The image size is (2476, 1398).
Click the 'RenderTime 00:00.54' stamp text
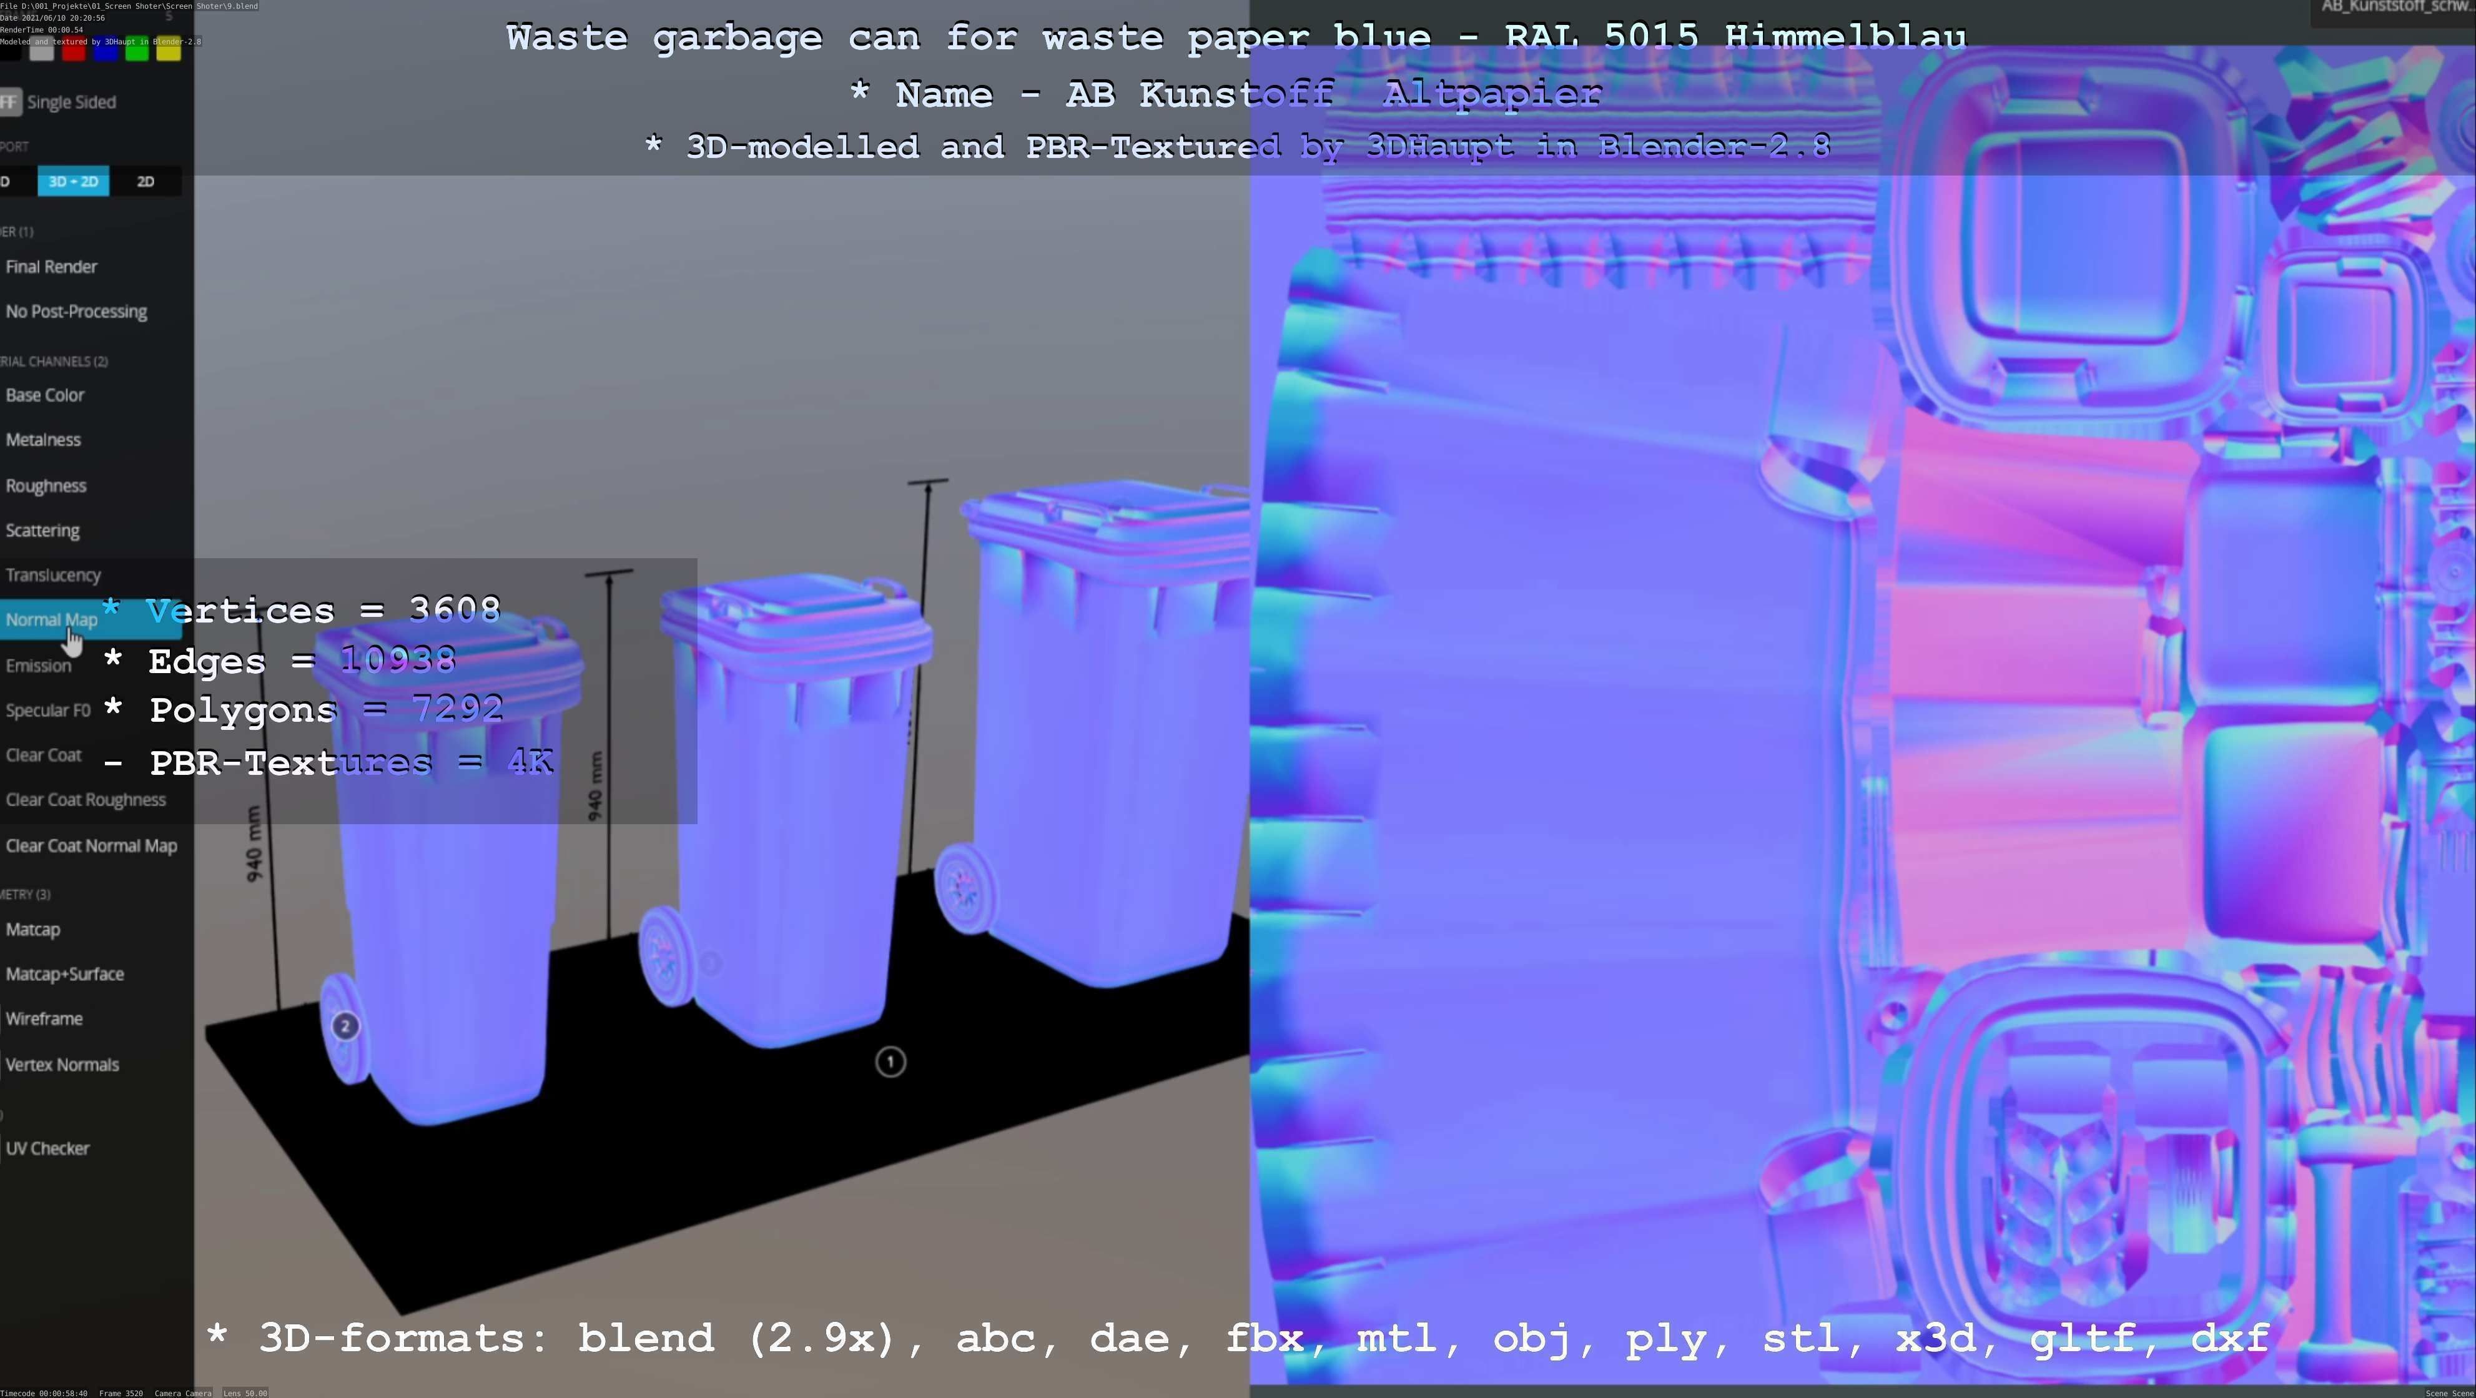41,30
